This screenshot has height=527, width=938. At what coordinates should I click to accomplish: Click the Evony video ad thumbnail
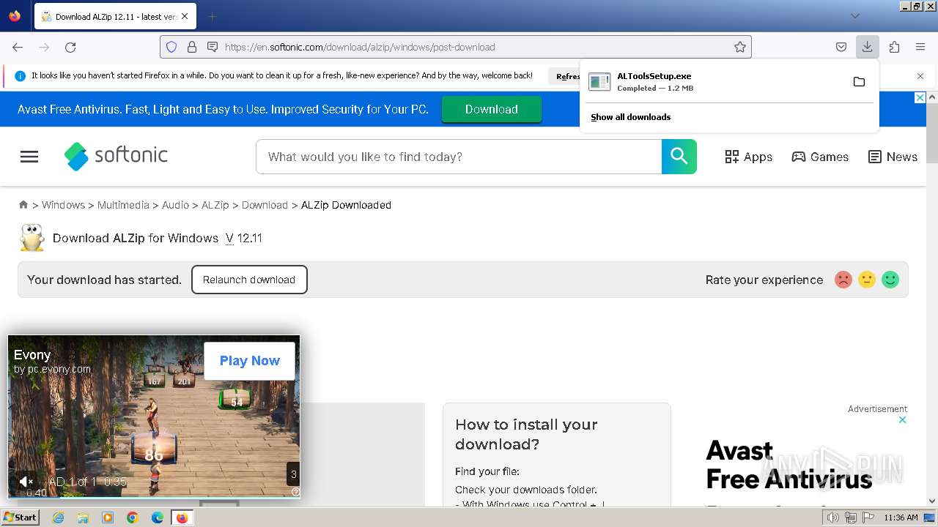pyautogui.click(x=154, y=416)
